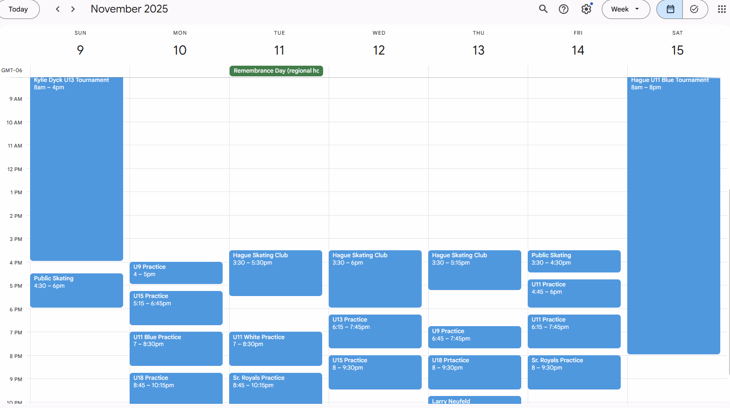
Task: Open Friday Public Skating 3:30 event
Action: [x=574, y=261]
